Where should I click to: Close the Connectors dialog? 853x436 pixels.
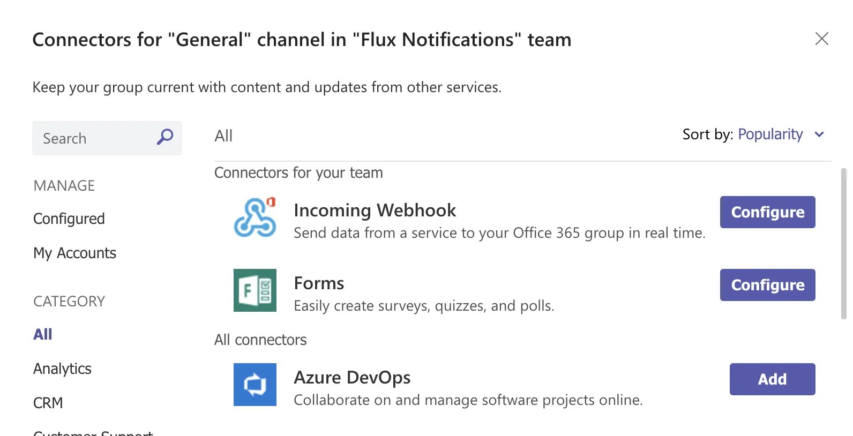[x=822, y=39]
